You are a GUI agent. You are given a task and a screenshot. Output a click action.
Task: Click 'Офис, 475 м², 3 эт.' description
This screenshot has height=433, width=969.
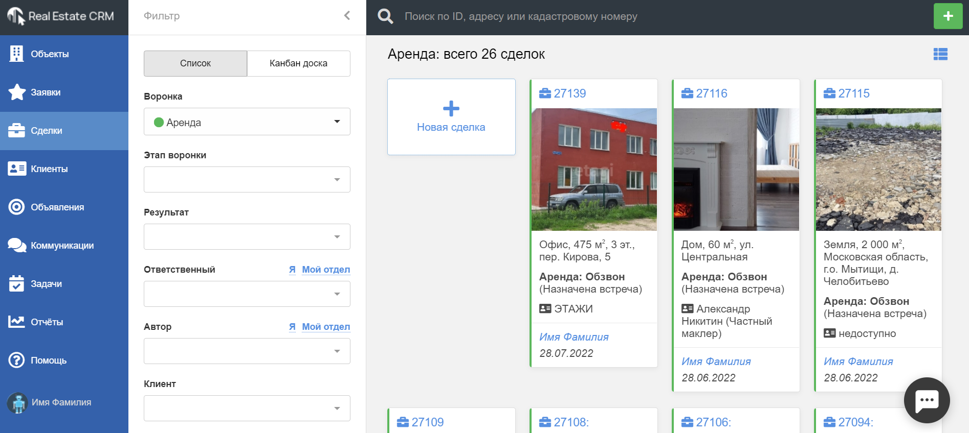point(587,251)
